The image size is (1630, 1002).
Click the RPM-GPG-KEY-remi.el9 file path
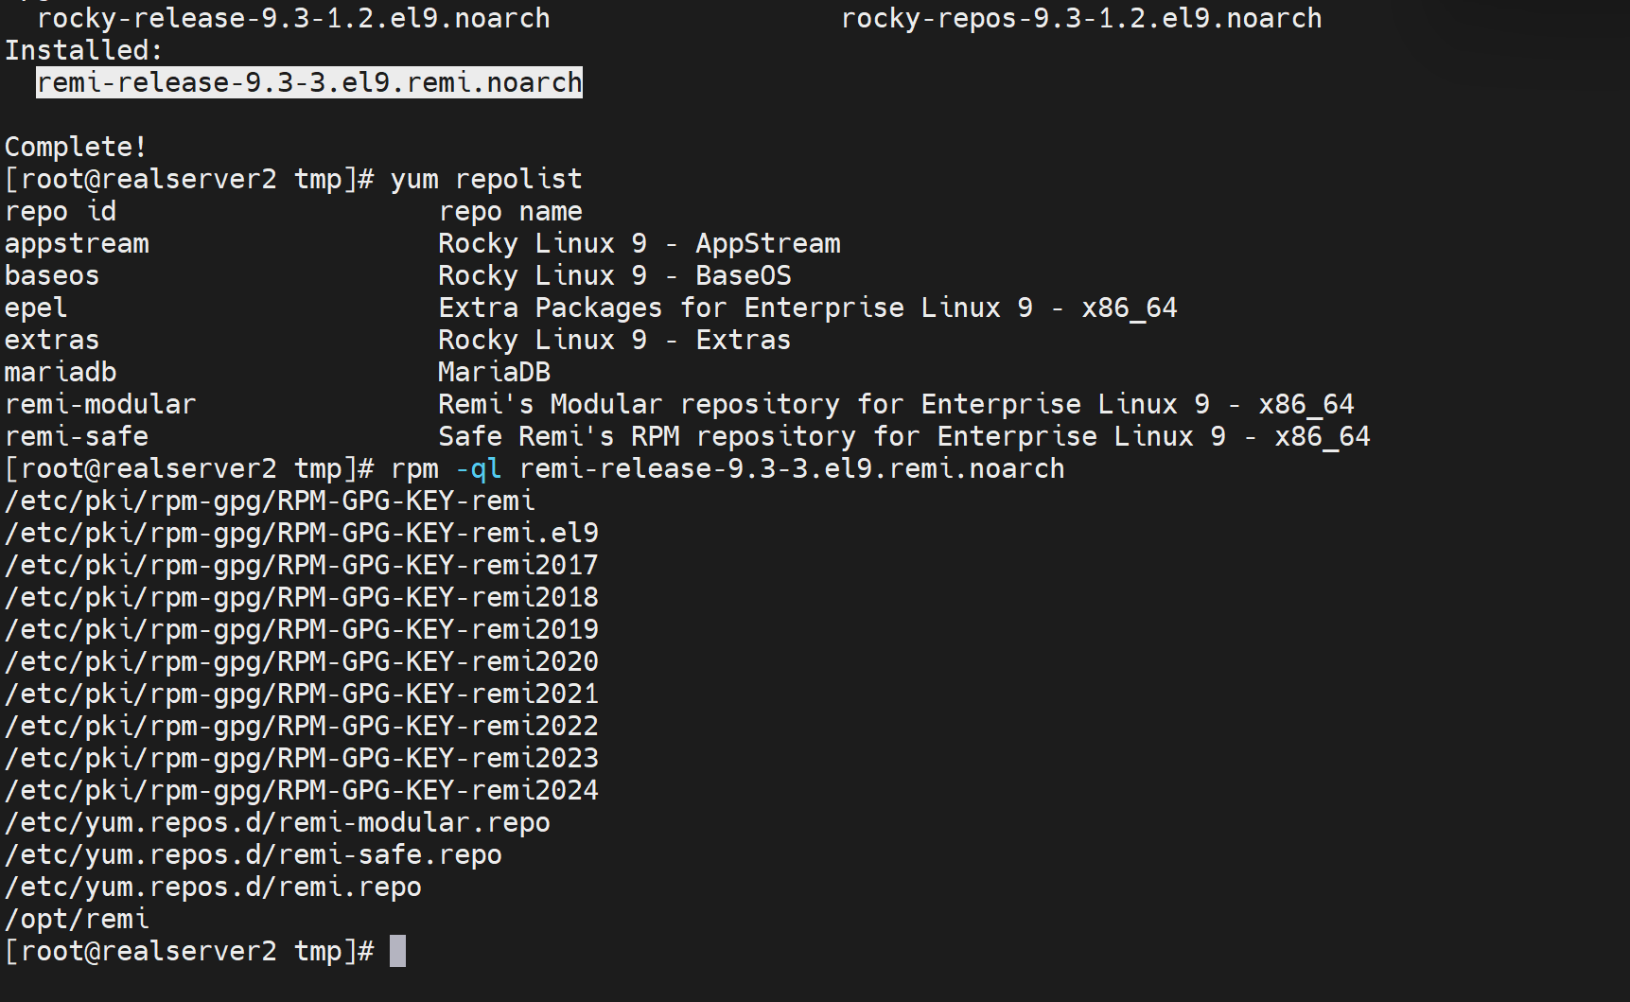point(302,534)
